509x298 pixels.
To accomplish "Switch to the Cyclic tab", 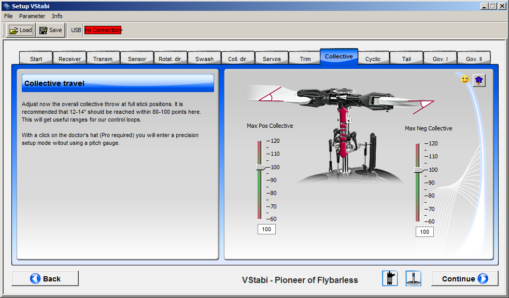I will point(373,58).
